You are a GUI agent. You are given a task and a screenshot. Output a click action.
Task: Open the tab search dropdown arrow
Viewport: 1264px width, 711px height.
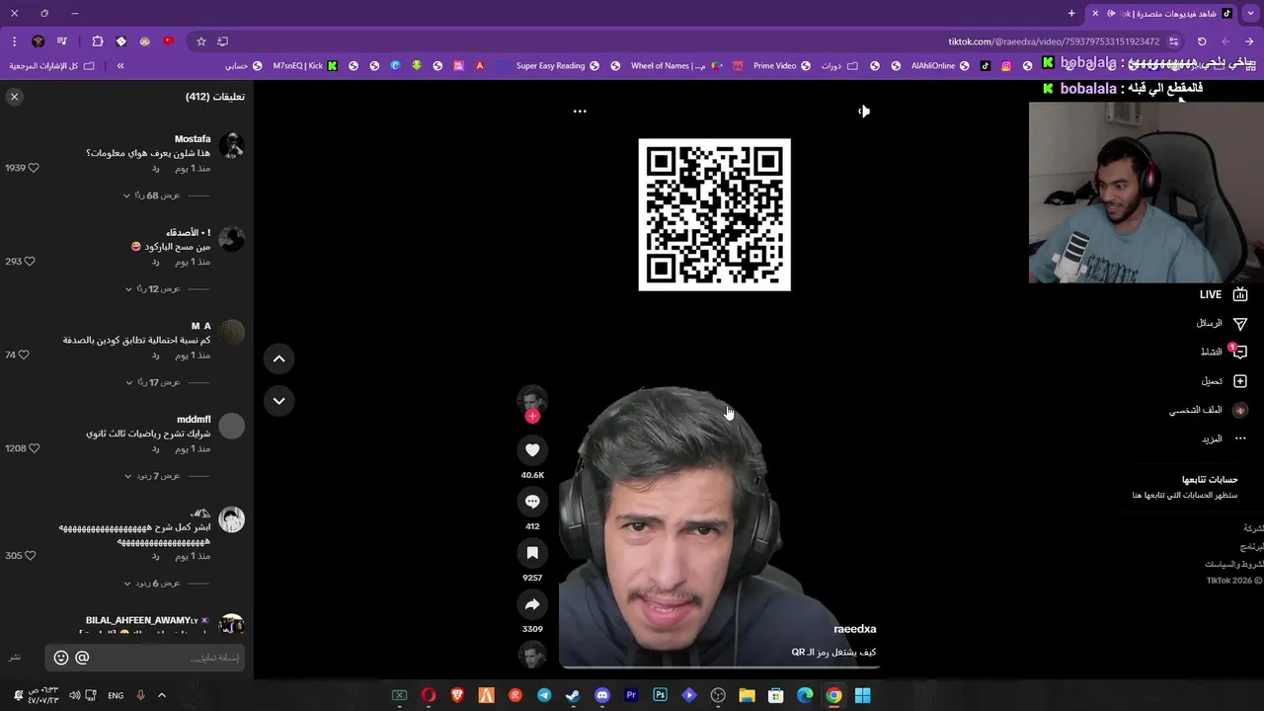[x=1251, y=14]
